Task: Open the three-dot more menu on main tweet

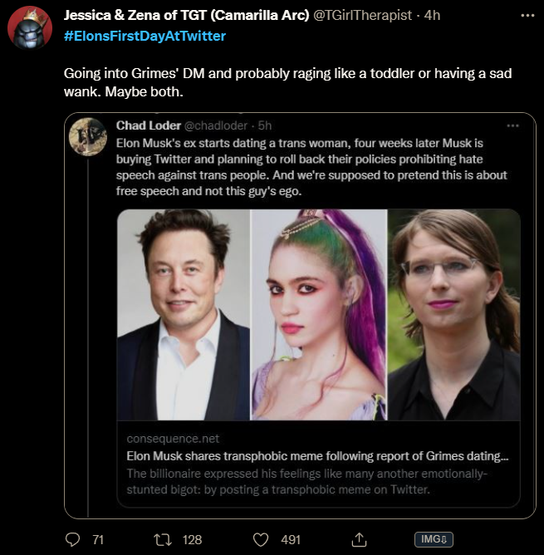Action: pos(526,17)
